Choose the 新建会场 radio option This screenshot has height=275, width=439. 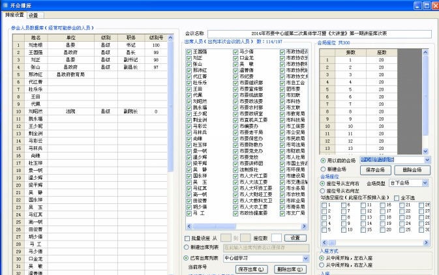[323, 169]
